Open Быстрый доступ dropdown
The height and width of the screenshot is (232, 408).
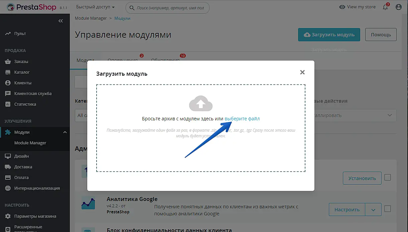tap(95, 7)
